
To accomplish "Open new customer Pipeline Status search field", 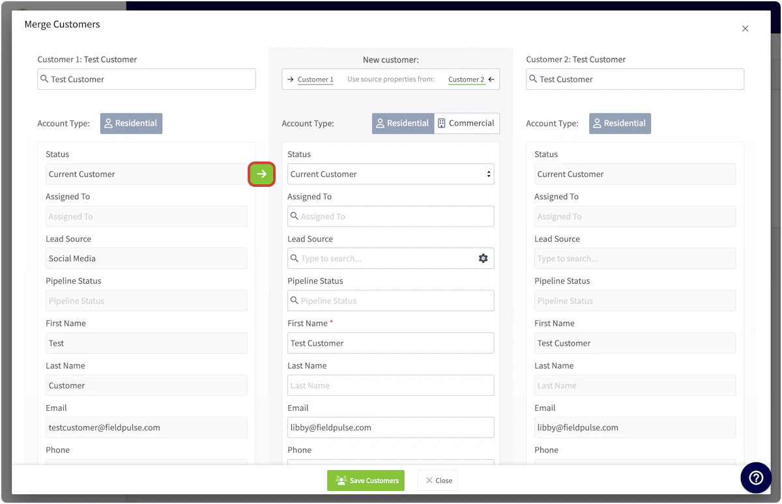I will (x=391, y=301).
